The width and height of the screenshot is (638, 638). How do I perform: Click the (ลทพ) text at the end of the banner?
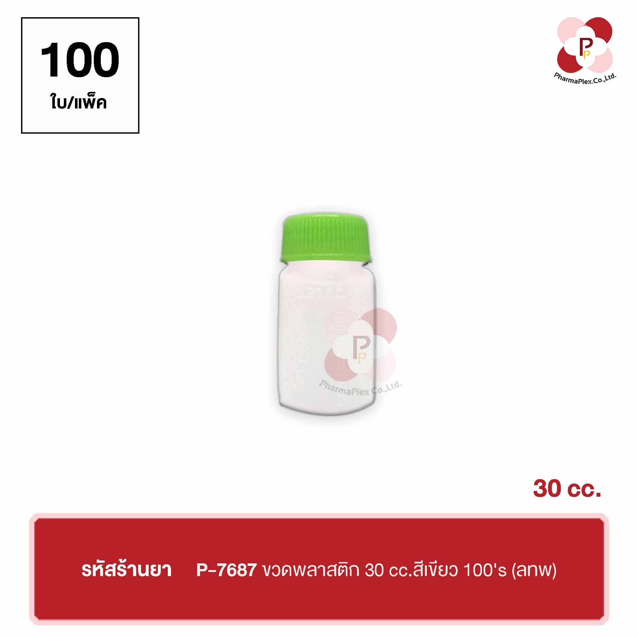534,571
